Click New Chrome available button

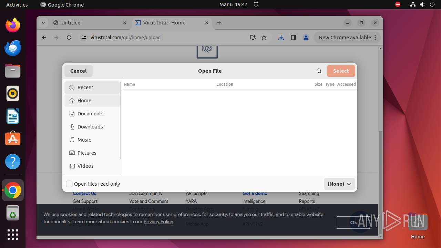347,38
